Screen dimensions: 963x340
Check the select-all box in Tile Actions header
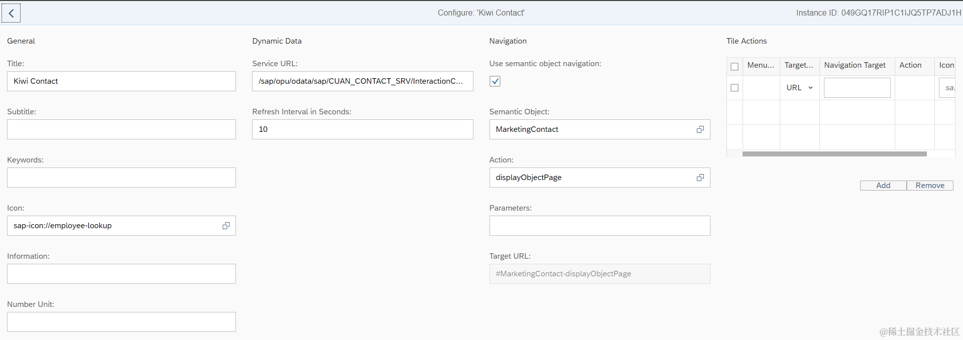click(735, 66)
